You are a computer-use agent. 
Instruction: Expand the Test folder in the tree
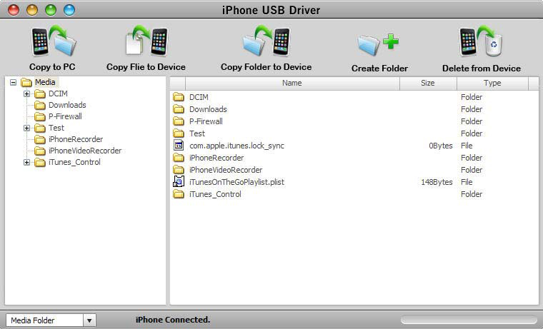coord(27,128)
